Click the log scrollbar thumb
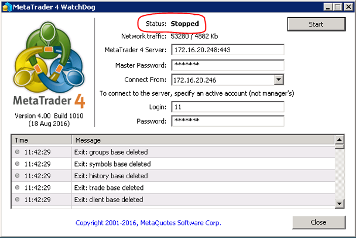Viewport: 356px width, 238px height. pyautogui.click(x=339, y=147)
